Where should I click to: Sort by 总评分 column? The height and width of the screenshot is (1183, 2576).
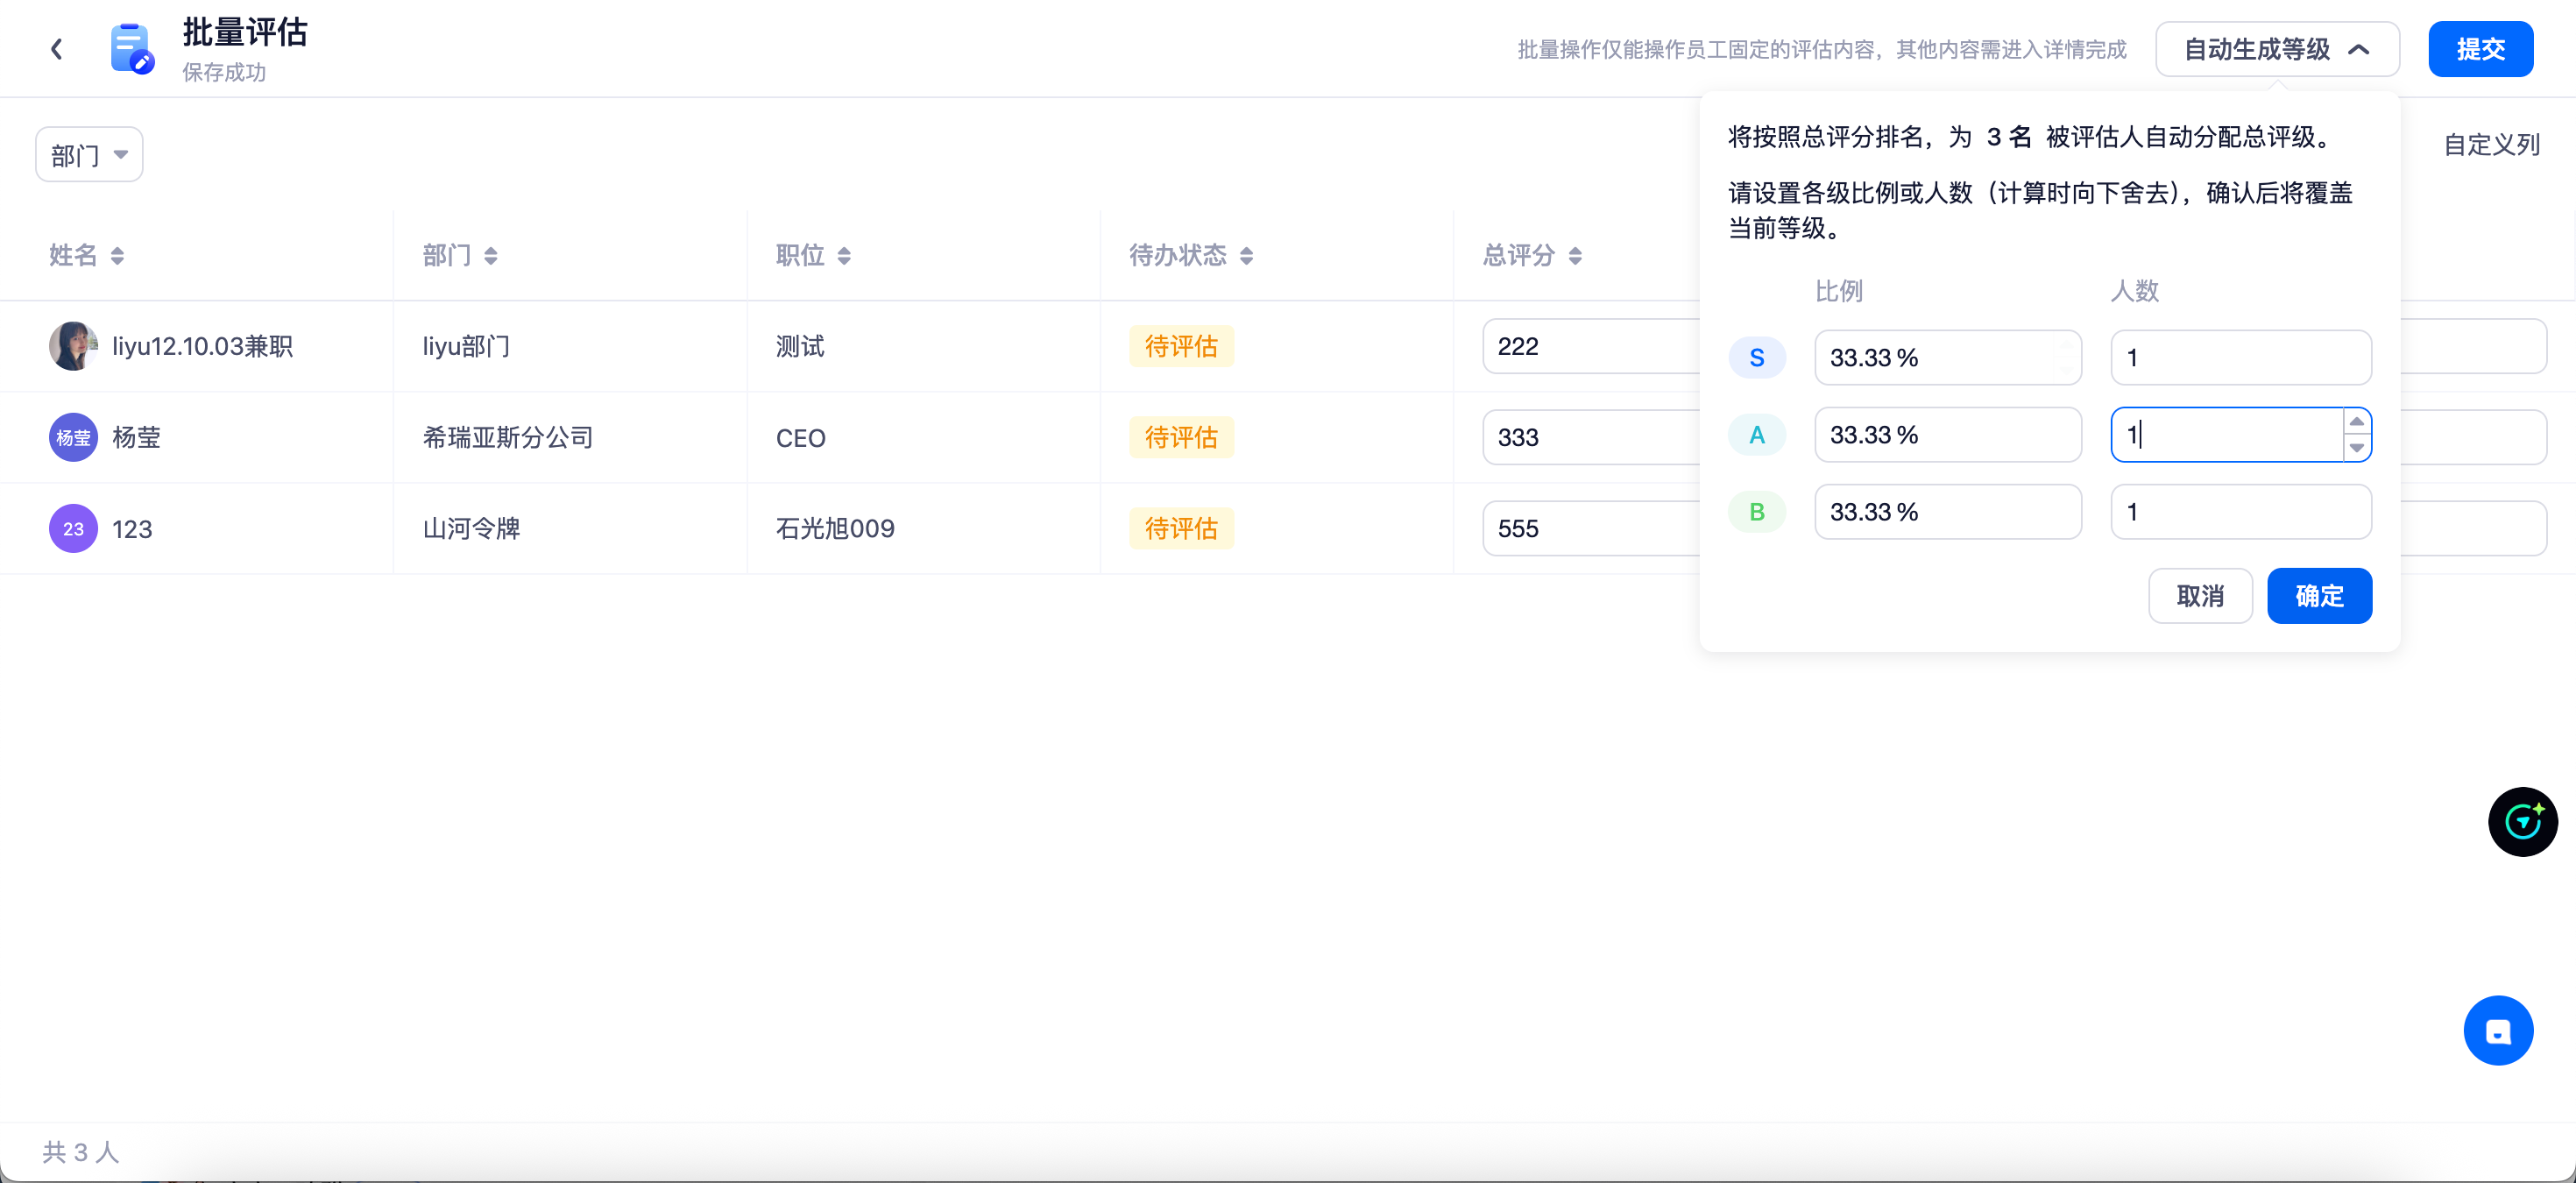1575,256
